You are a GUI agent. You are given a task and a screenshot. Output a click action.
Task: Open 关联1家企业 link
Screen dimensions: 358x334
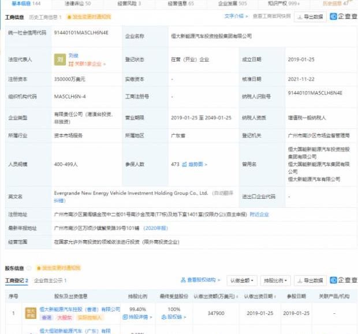tap(89, 64)
